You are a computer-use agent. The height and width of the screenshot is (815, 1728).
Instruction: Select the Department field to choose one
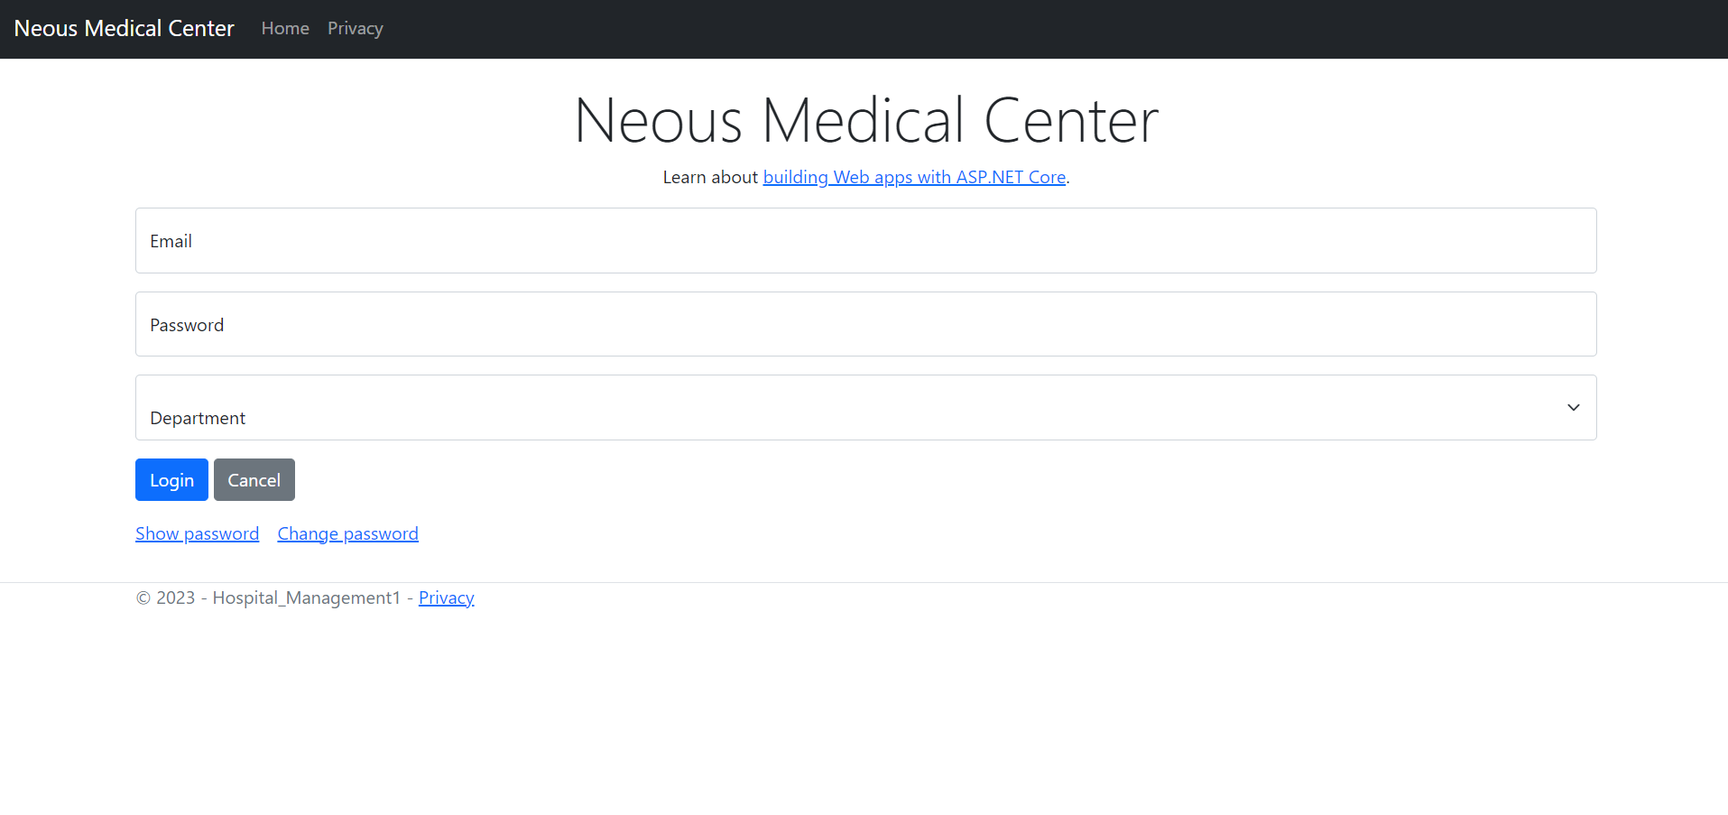tap(864, 407)
